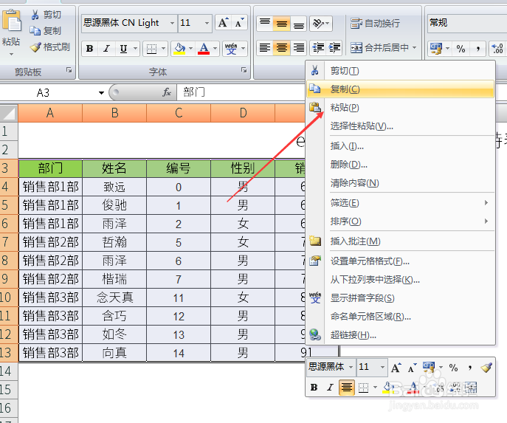The image size is (507, 423).
Task: Choose 粘贴(P) in context menu
Action: tap(400, 107)
